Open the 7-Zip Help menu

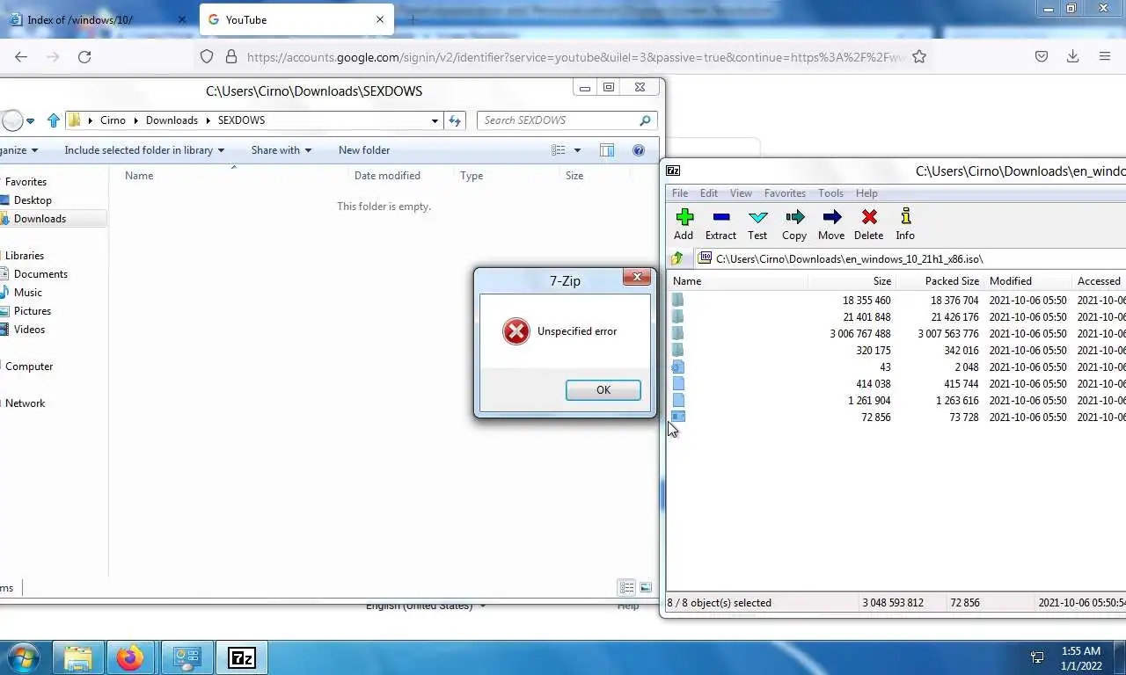[x=866, y=193]
